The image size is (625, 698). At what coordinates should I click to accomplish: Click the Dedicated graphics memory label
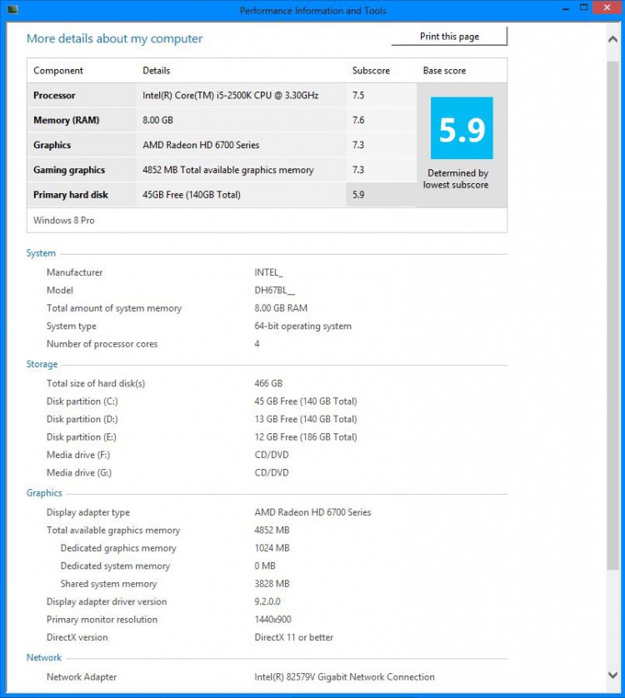tap(118, 548)
